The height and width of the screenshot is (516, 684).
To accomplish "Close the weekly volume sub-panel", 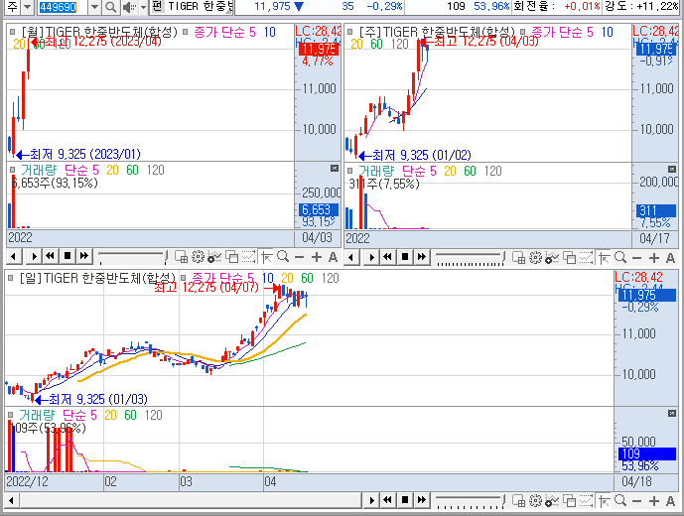I will tap(672, 170).
